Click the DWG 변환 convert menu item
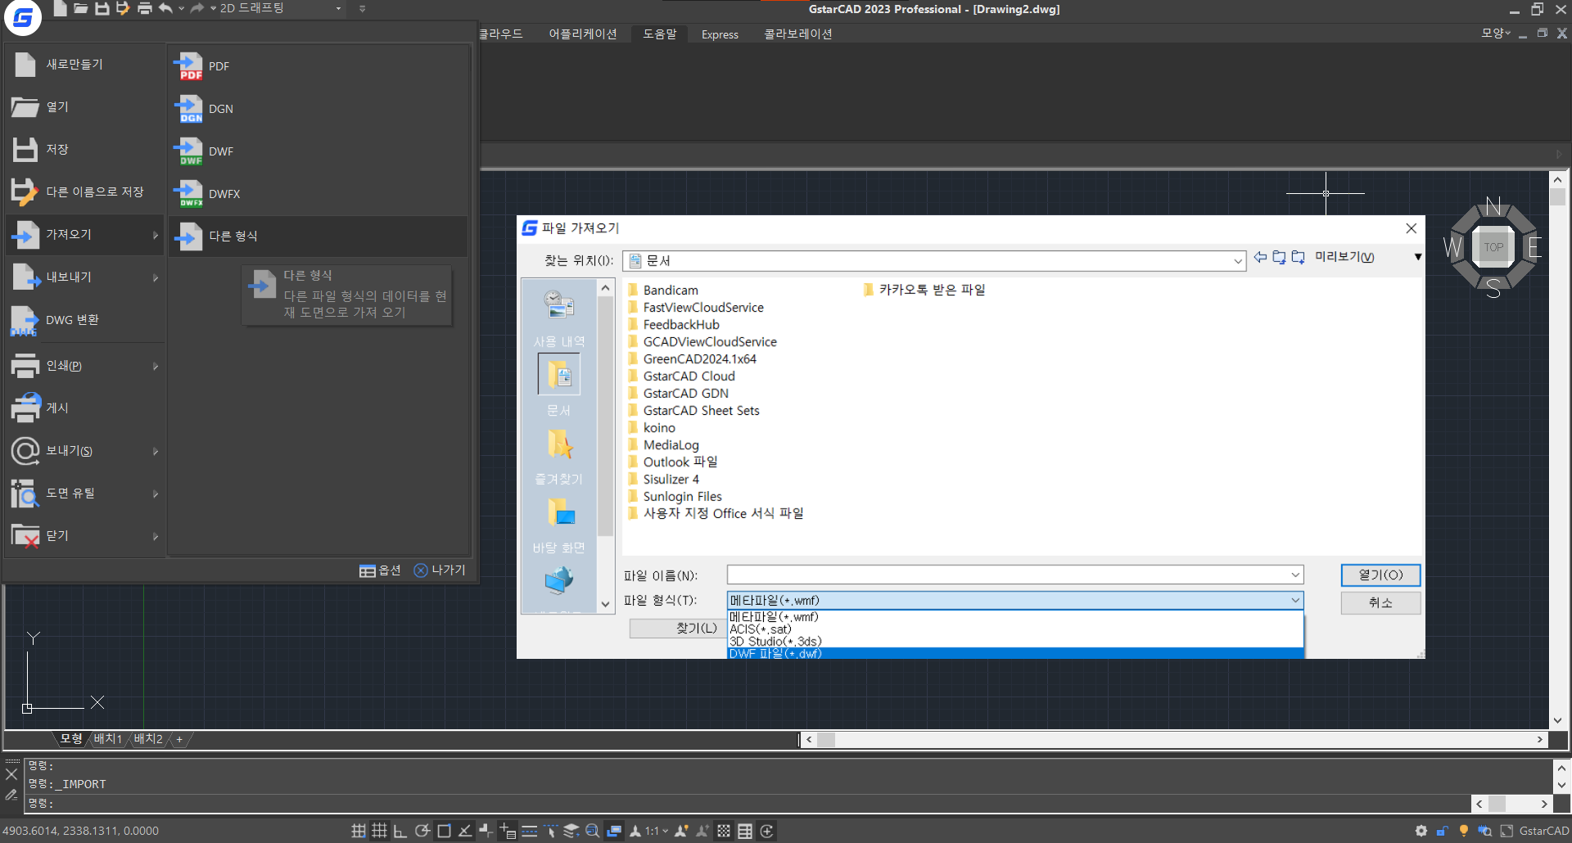This screenshot has width=1572, height=843. click(85, 320)
